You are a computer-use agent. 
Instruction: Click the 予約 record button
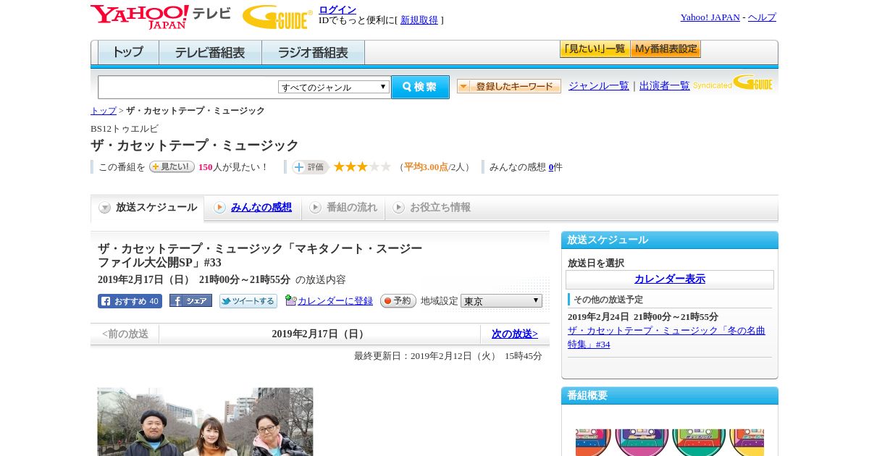coord(398,301)
